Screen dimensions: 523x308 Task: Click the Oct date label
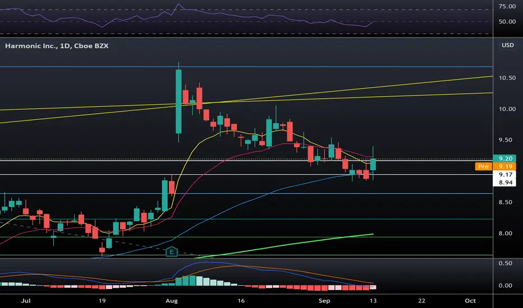[x=470, y=301]
